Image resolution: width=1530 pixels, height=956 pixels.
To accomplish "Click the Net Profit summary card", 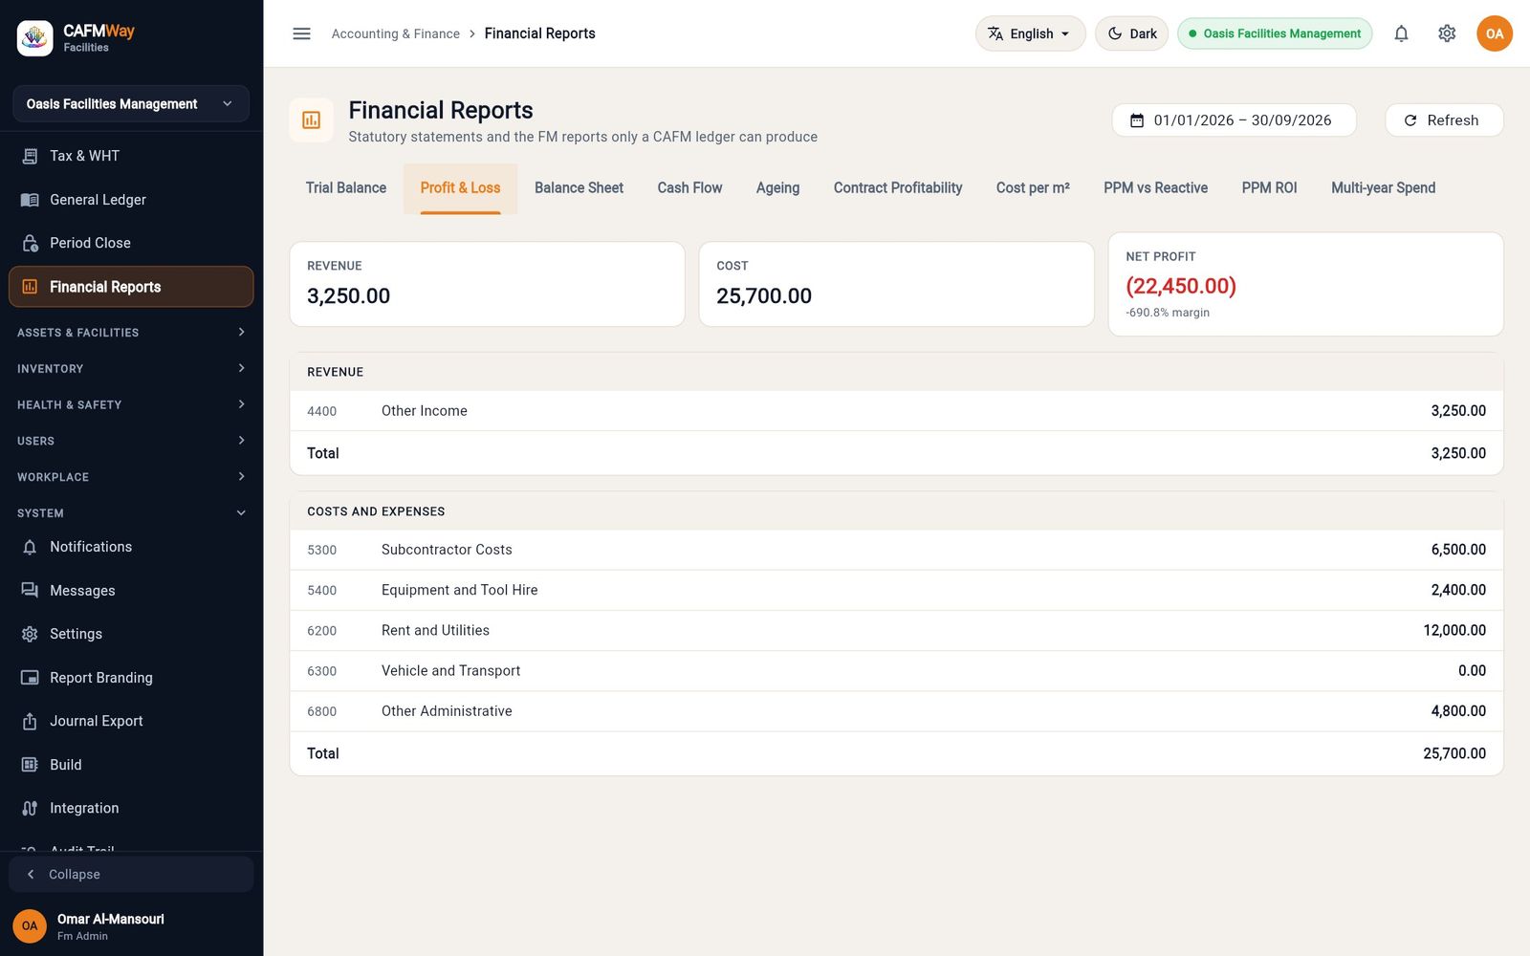I will (1305, 284).
